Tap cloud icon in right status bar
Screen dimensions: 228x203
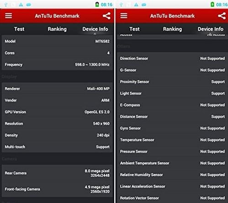144,5
